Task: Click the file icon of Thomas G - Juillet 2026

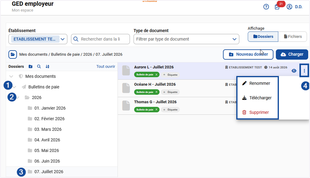Action: 126,106
